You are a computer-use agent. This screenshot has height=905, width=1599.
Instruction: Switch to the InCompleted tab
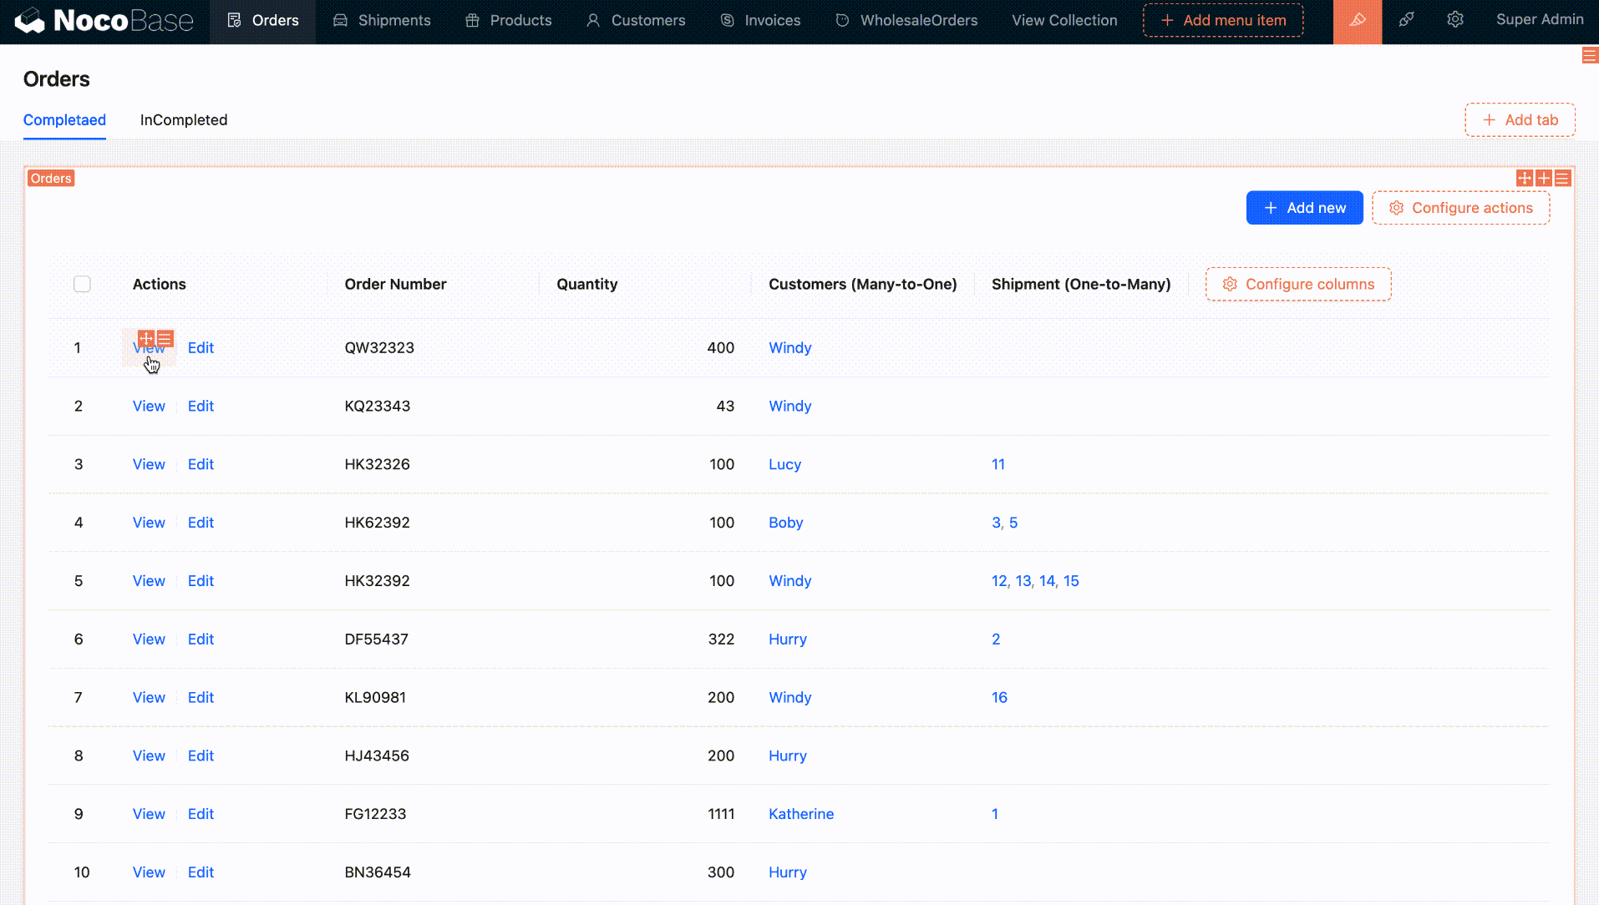(x=184, y=120)
